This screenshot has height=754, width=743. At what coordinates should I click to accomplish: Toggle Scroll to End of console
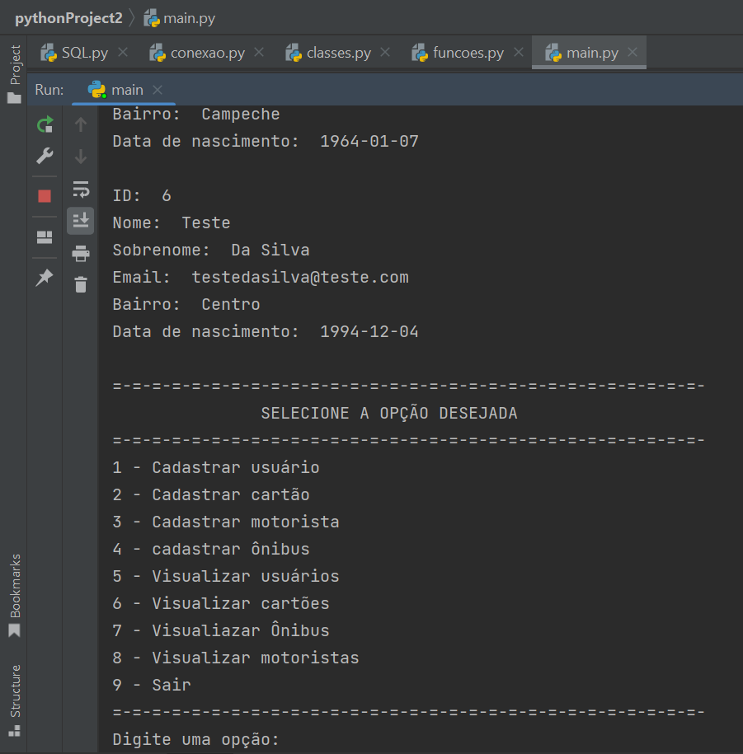click(80, 221)
